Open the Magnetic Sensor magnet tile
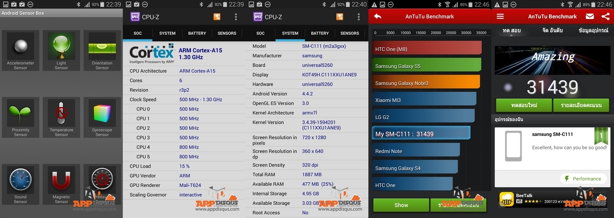The height and width of the screenshot is (218, 614). [x=61, y=184]
